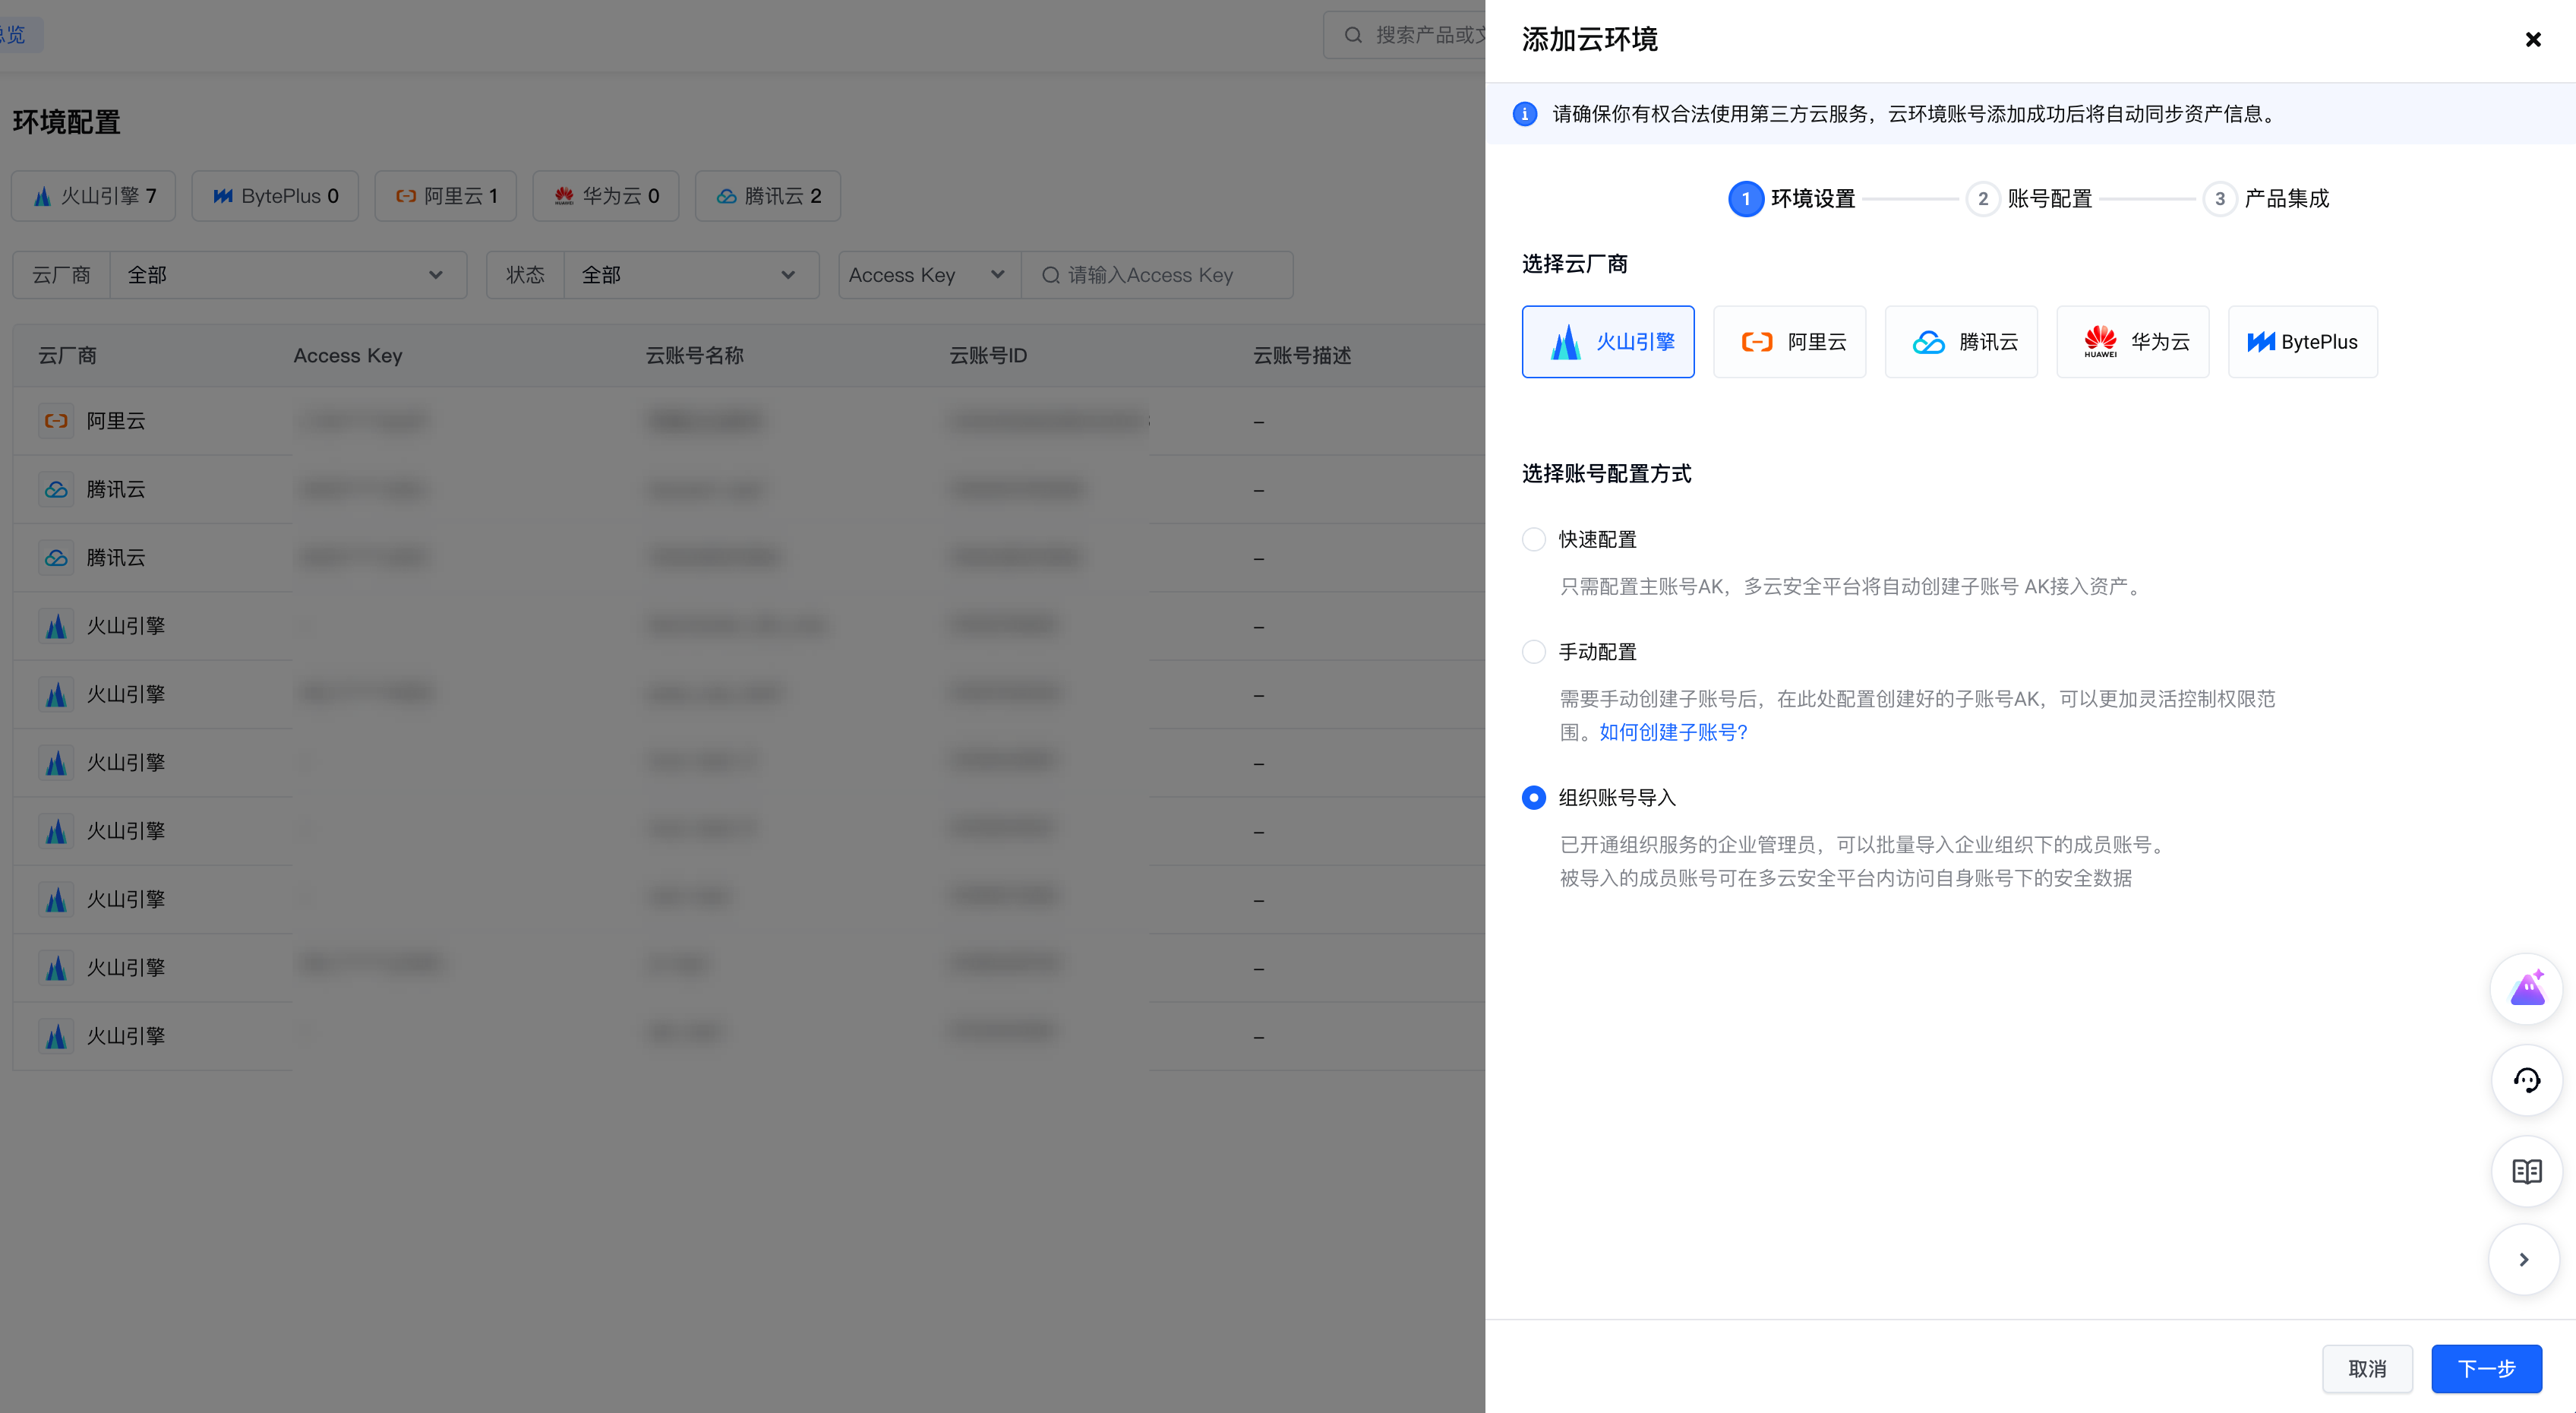Select the 手动配置 radio option
2576x1413 pixels.
coord(1533,652)
